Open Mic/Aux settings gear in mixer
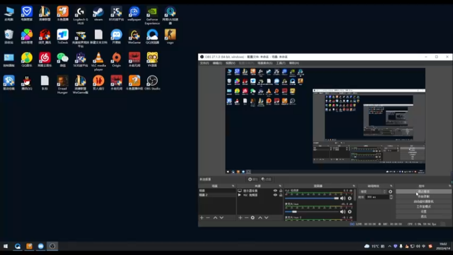453x255 pixels. click(x=349, y=211)
